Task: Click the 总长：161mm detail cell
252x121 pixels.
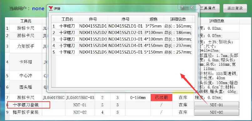Action: (x=178, y=26)
